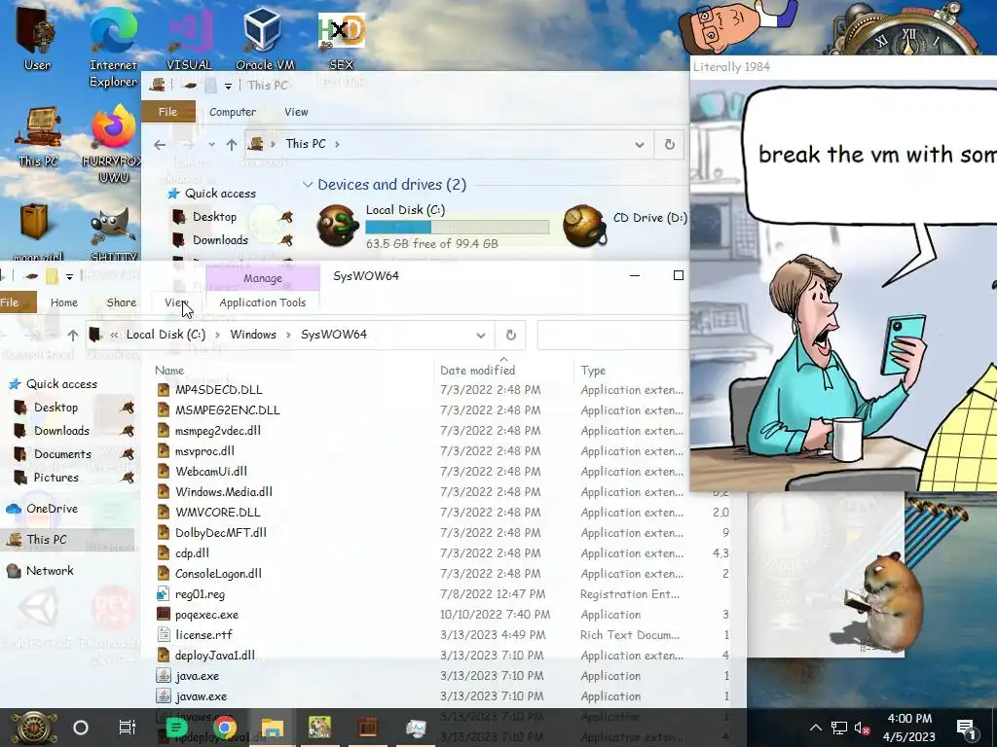
Task: Select Downloads in This PC window sidebar
Action: coord(220,240)
